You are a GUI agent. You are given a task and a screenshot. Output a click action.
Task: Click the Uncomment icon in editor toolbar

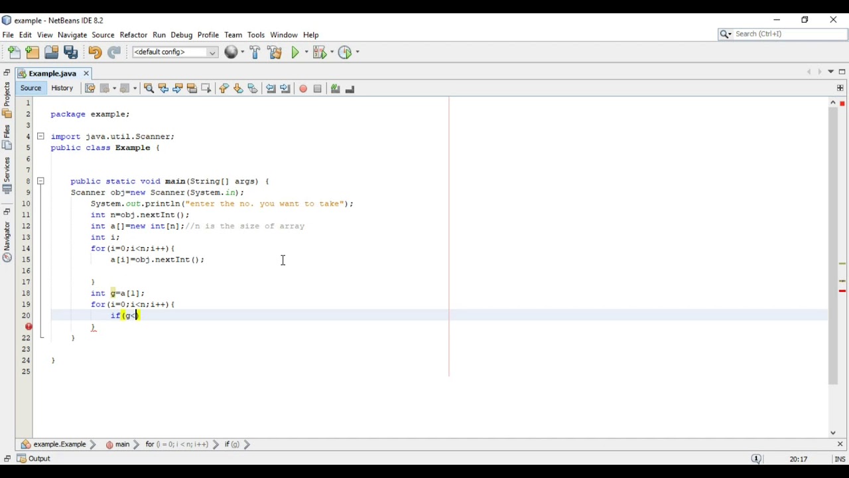[350, 88]
